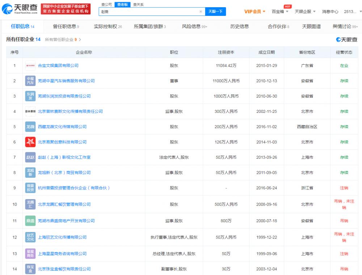The width and height of the screenshot is (362, 275).
Task: Switch to the 查老板 search tab
Action: tap(122, 5)
